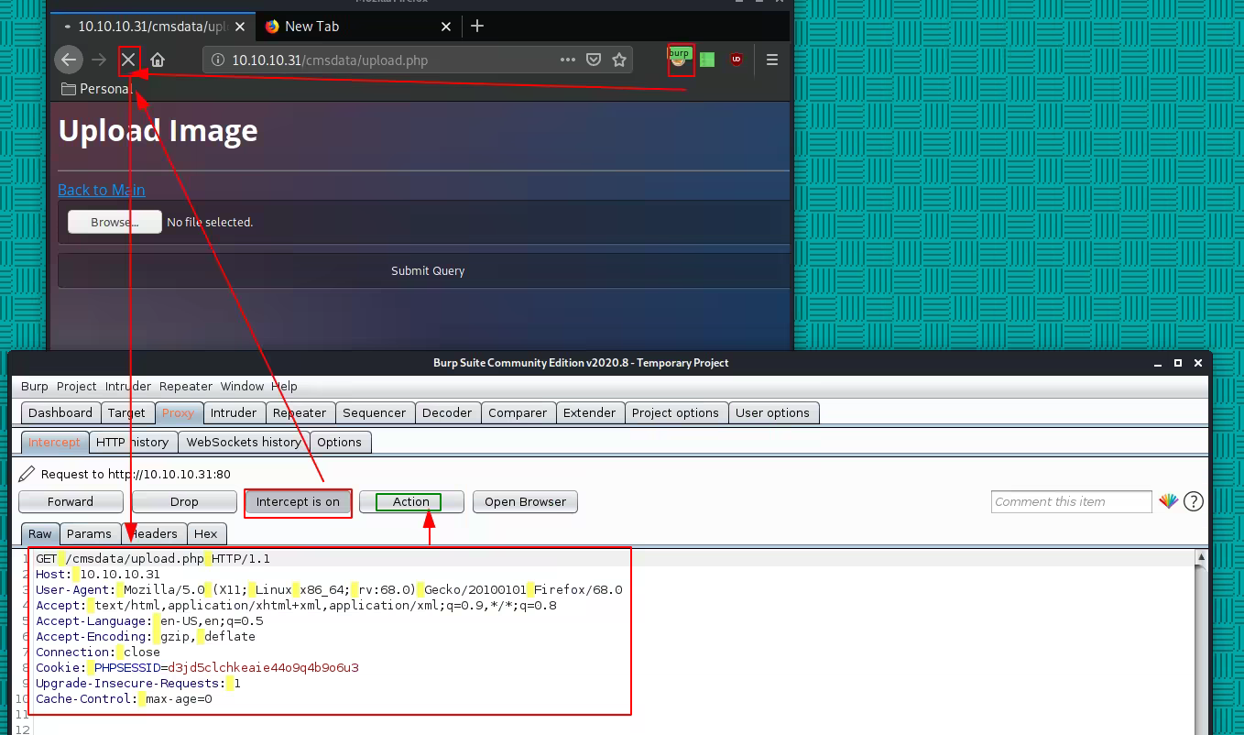Click the highlight color picker in Burp
This screenshot has height=735, width=1244.
coord(1168,501)
